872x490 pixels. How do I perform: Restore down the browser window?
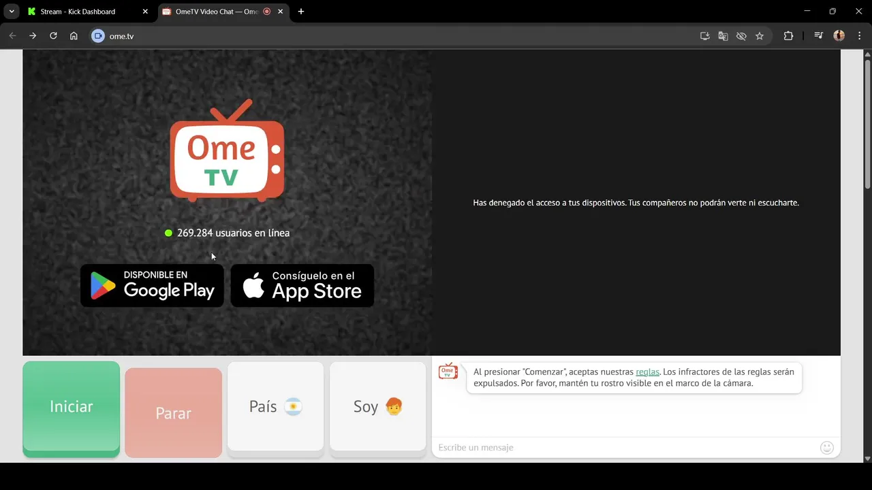coord(832,12)
